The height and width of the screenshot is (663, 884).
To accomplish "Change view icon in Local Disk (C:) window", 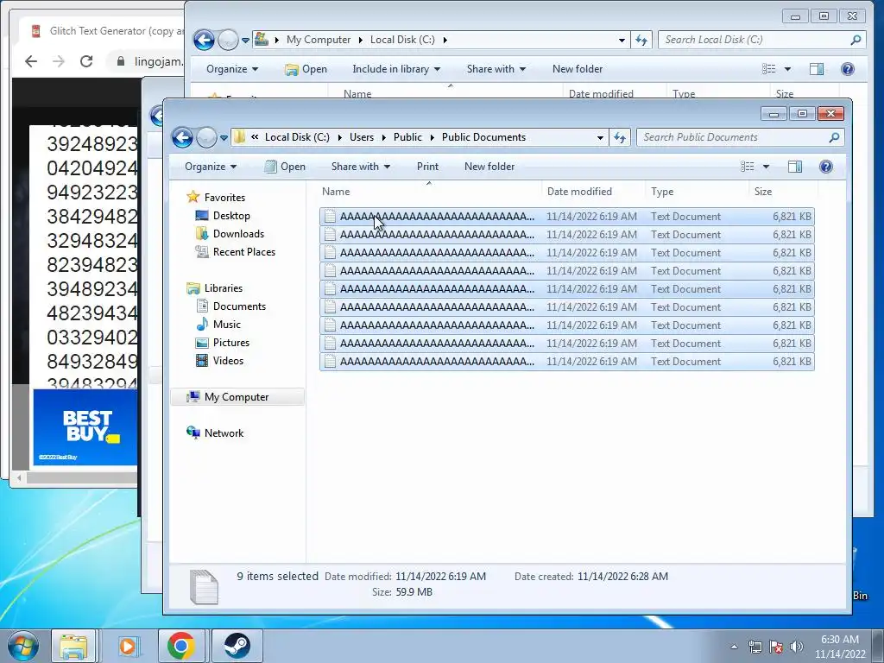I will pyautogui.click(x=768, y=69).
